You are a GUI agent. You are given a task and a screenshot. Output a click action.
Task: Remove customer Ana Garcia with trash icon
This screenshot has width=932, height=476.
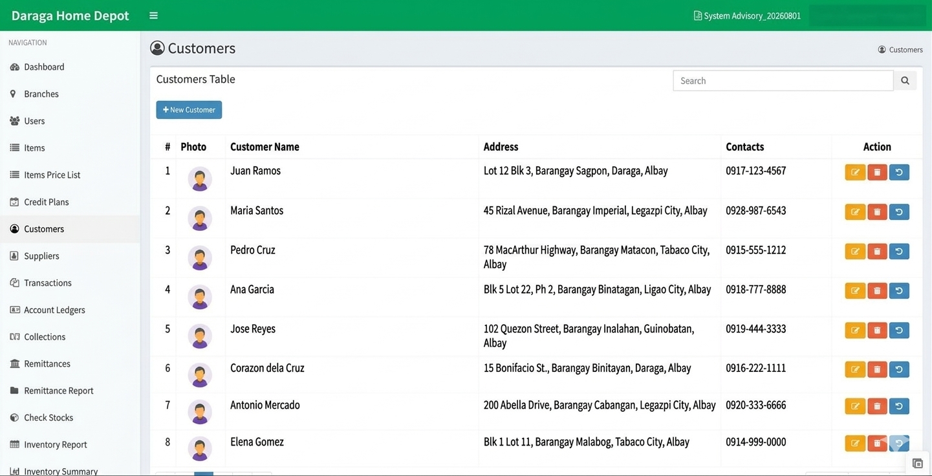[877, 290]
